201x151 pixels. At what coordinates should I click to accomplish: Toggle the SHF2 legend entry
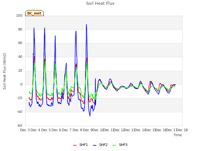(100, 145)
